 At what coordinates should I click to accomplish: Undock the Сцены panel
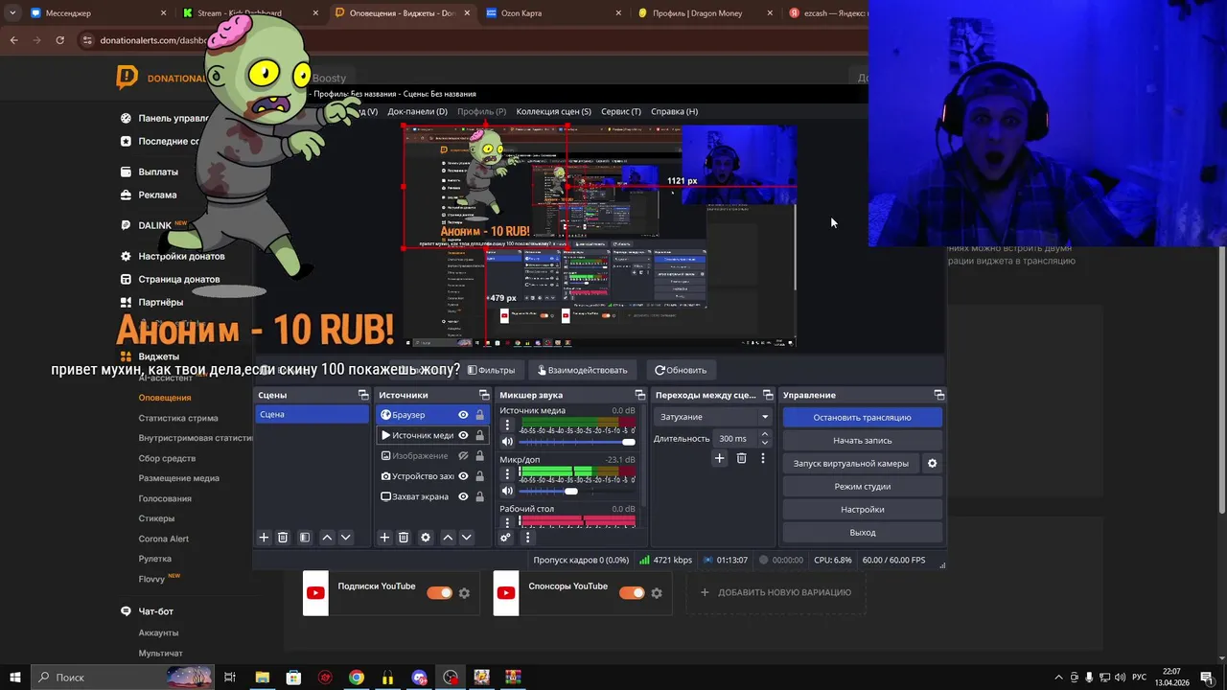[x=363, y=395]
